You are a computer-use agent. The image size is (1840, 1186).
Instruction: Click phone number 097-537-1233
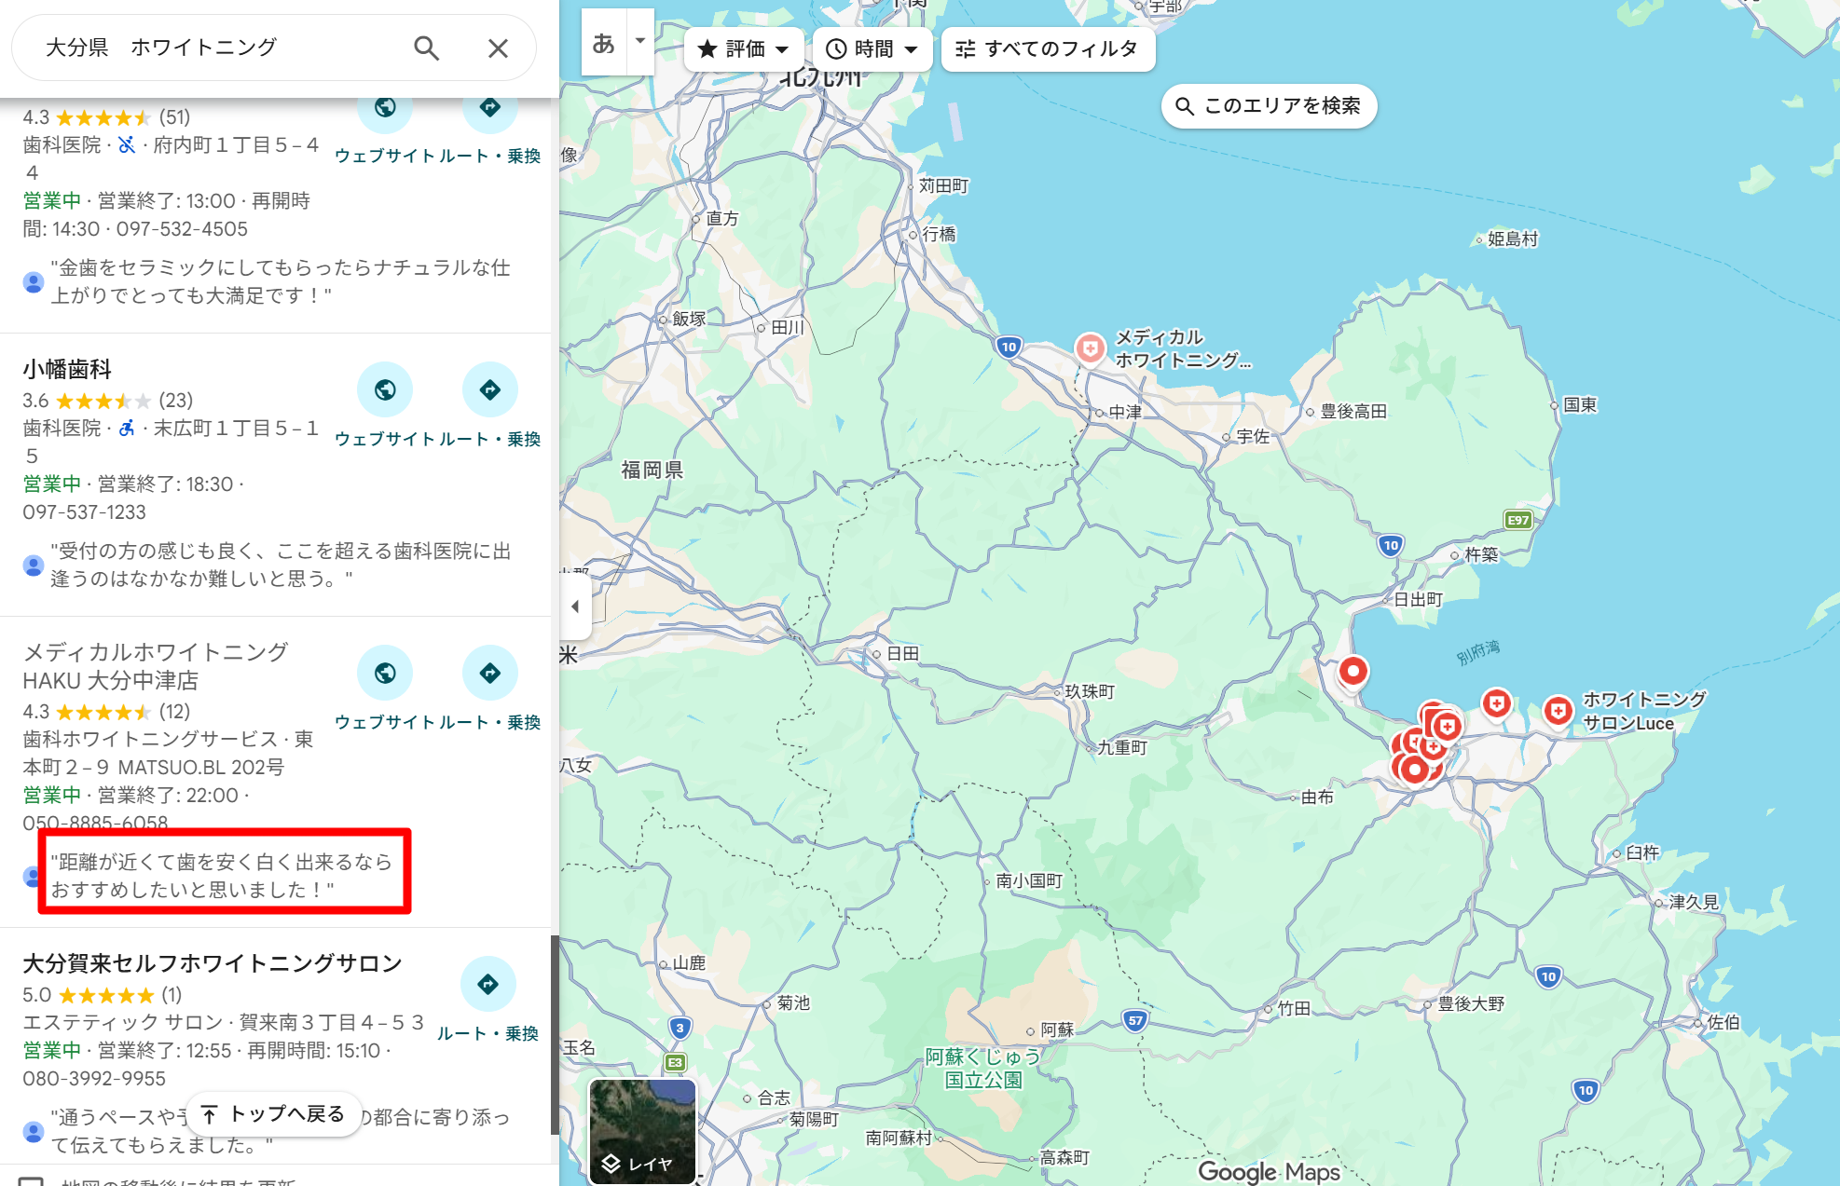coord(85,512)
